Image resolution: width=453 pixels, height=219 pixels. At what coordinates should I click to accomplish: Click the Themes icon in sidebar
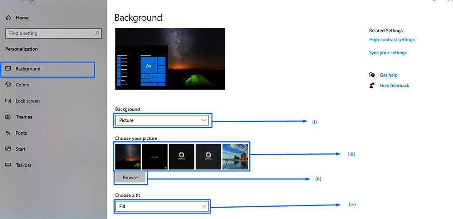coord(8,117)
